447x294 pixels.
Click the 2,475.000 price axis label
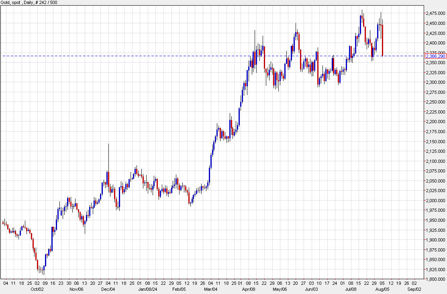pos(435,13)
